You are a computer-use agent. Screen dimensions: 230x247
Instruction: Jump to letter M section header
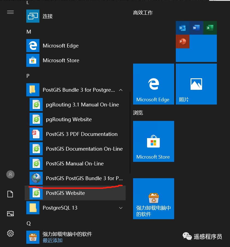[29, 32]
